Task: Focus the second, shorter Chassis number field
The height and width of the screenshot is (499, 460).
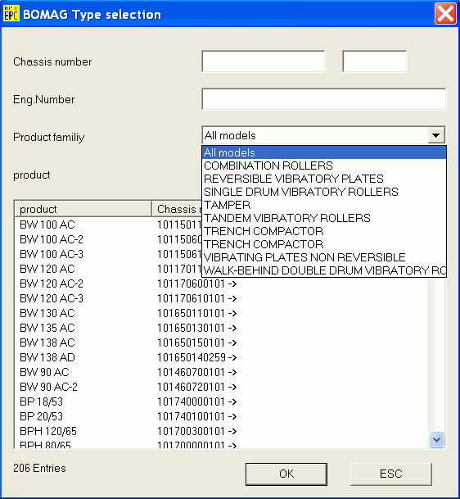Action: [x=375, y=61]
